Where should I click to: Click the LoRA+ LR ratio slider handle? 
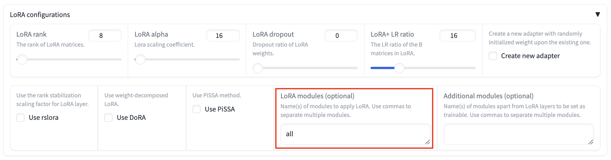coord(399,68)
